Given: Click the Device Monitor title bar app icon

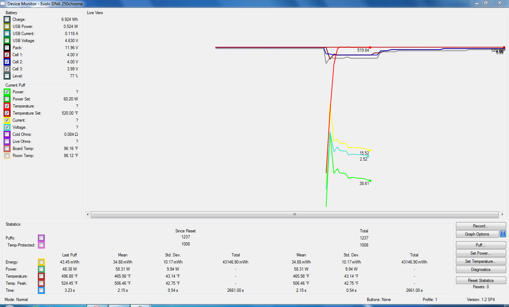Looking at the screenshot, I should (3, 4).
